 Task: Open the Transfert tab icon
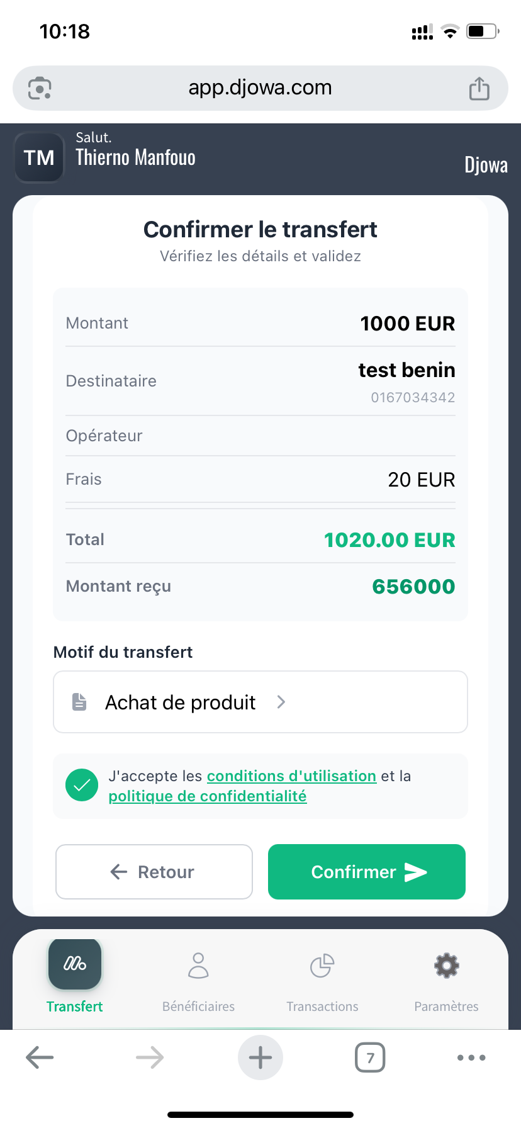coord(75,964)
